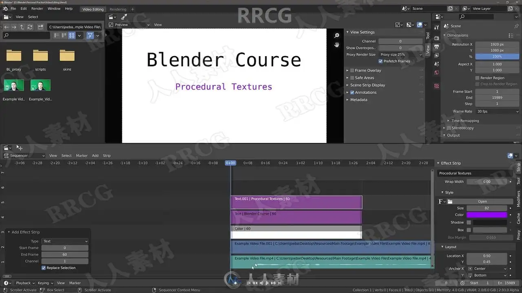Screen dimensions: 522x293
Task: Create a new scene copy icon
Action: click(x=450, y=9)
